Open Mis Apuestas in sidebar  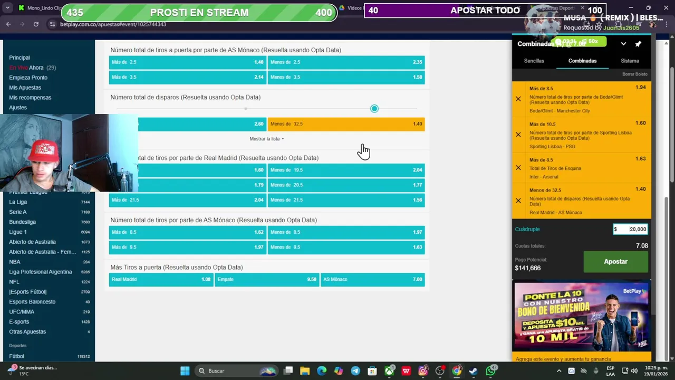25,88
